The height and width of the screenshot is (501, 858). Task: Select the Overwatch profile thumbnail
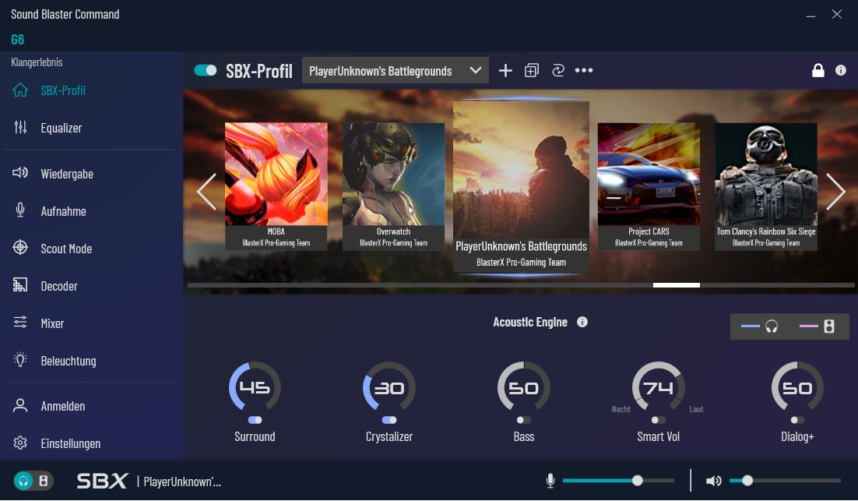point(393,186)
